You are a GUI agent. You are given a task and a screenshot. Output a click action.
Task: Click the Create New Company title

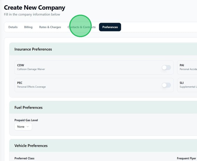point(35,8)
